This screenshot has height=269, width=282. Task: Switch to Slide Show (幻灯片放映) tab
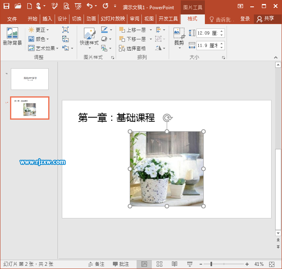pos(113,19)
